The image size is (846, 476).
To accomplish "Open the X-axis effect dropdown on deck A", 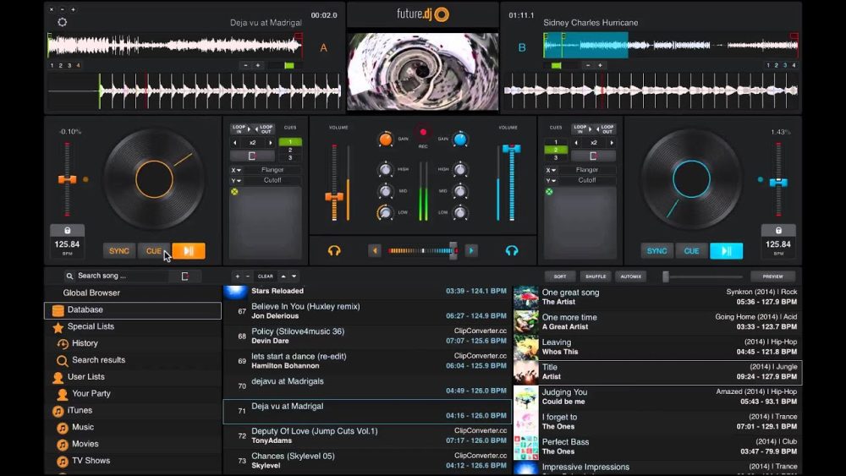I will tap(237, 170).
